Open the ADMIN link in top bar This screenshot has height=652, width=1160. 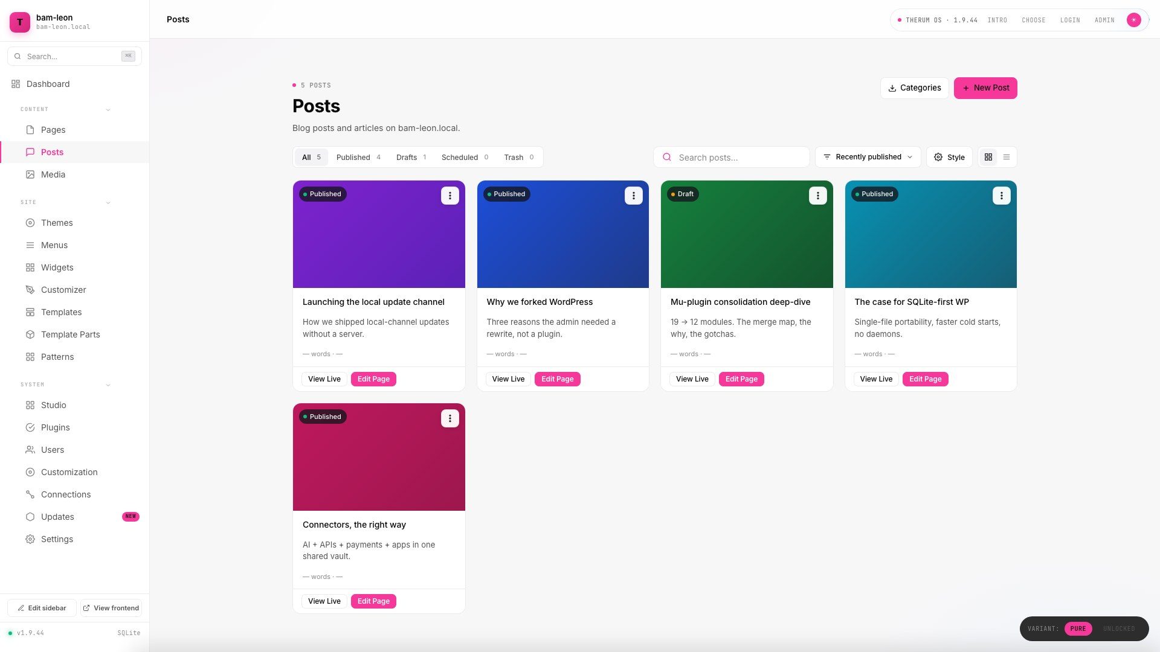(x=1104, y=20)
